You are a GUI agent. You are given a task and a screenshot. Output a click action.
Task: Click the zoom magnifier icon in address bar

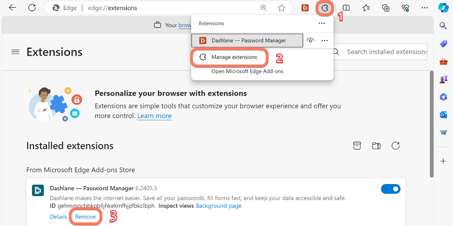[x=264, y=8]
